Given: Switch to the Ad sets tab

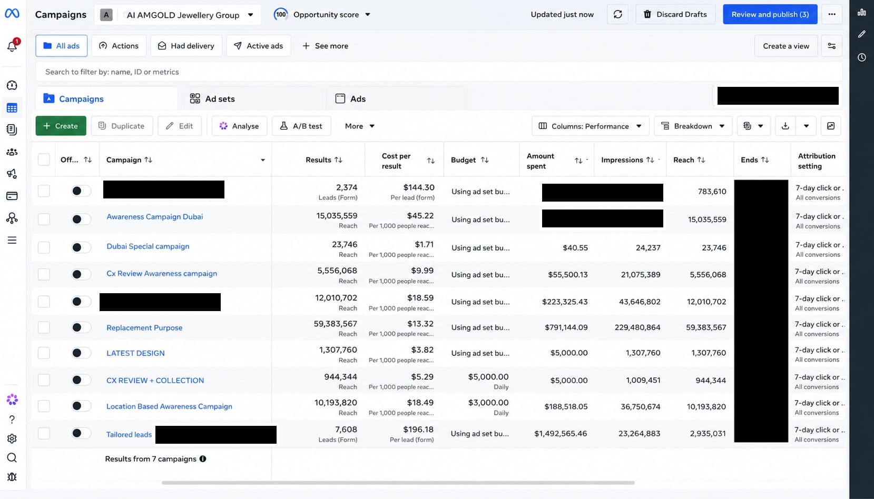Looking at the screenshot, I should [252, 98].
